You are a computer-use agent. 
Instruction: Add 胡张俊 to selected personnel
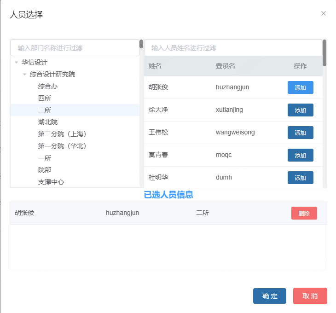(x=300, y=87)
